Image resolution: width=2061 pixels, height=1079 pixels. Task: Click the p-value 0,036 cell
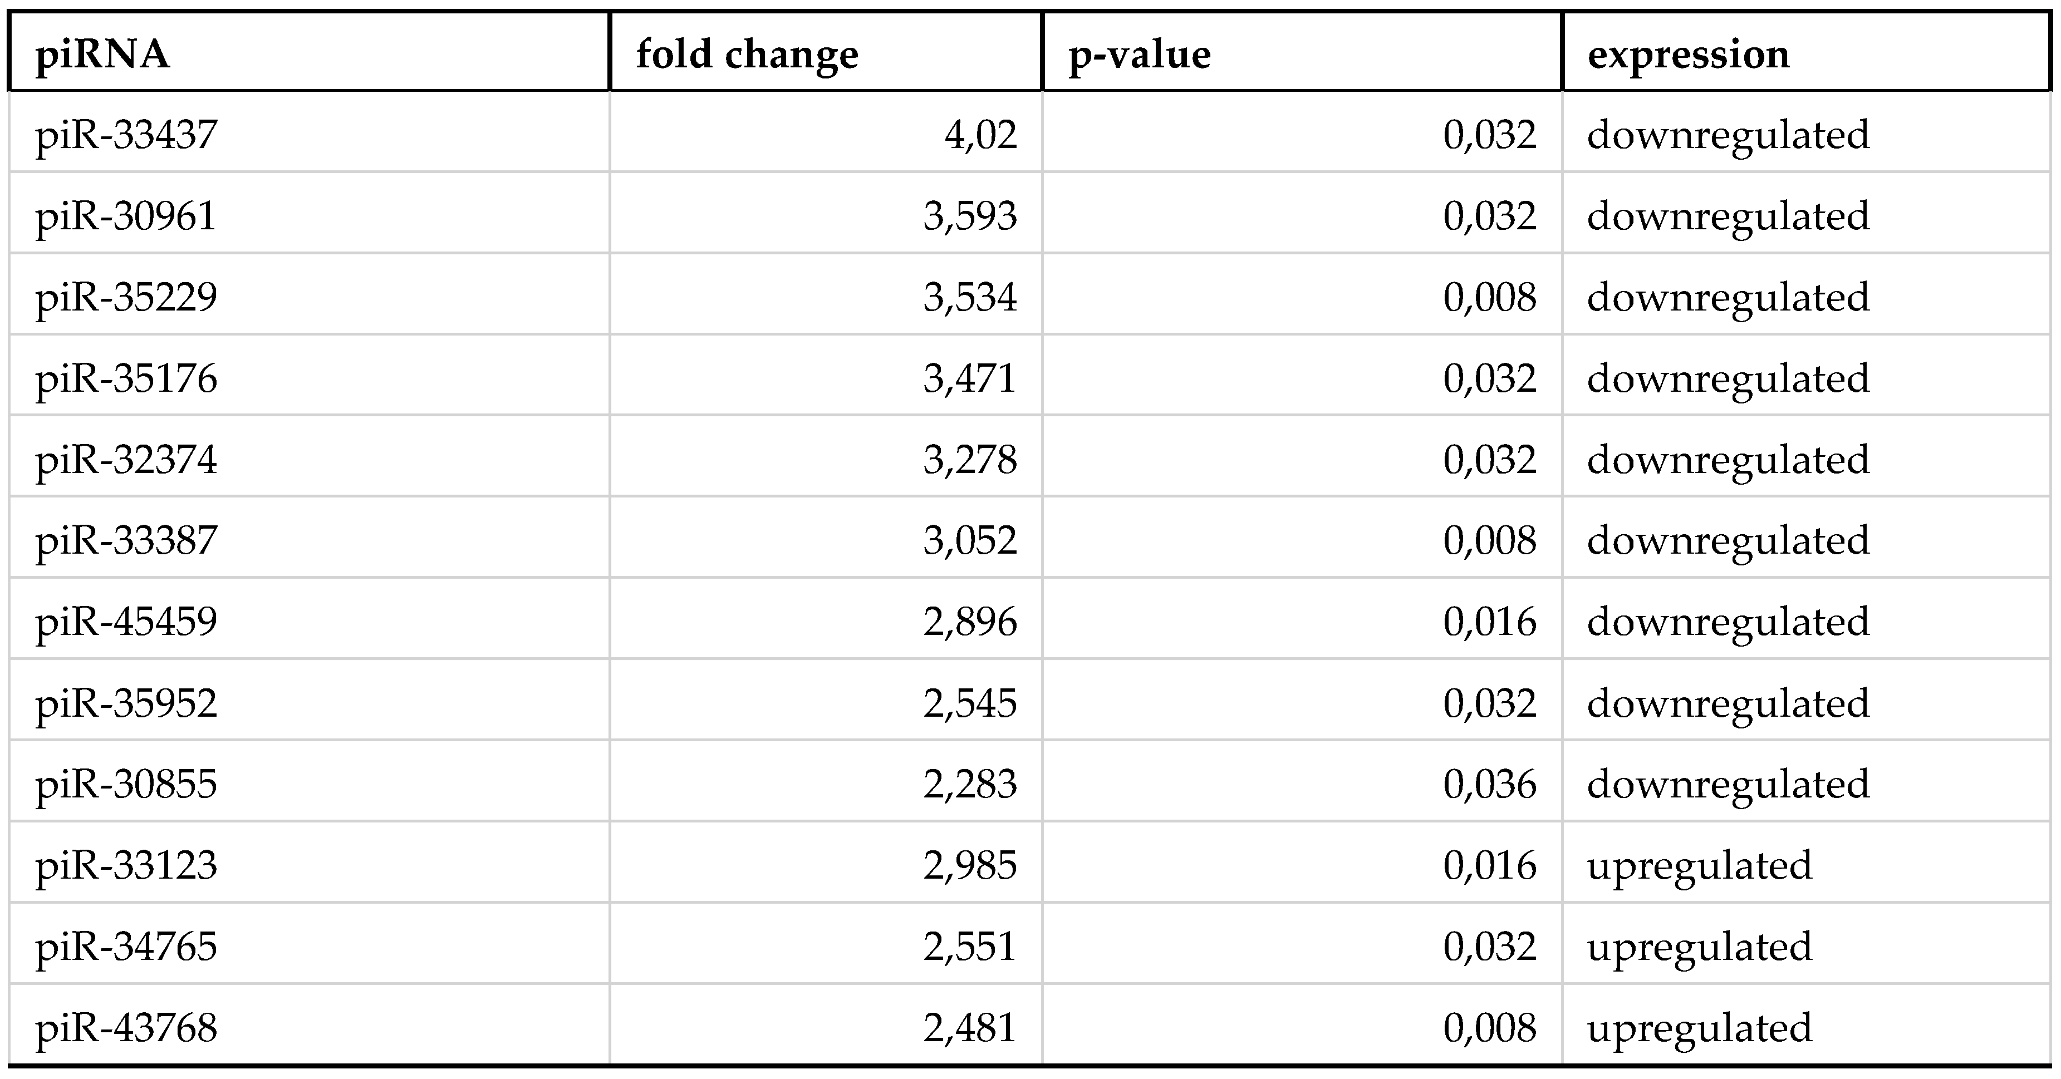pos(1489,785)
